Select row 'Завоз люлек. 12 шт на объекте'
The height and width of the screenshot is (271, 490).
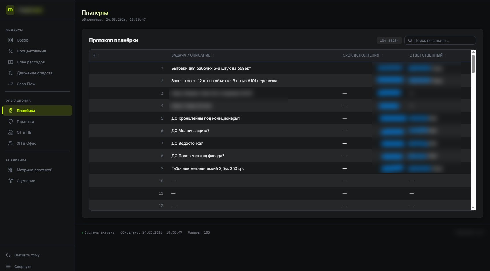pyautogui.click(x=280, y=81)
